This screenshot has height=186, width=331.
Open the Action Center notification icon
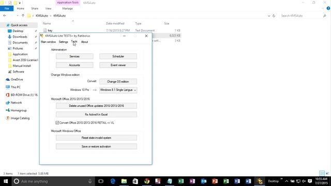pyautogui.click(x=310, y=181)
